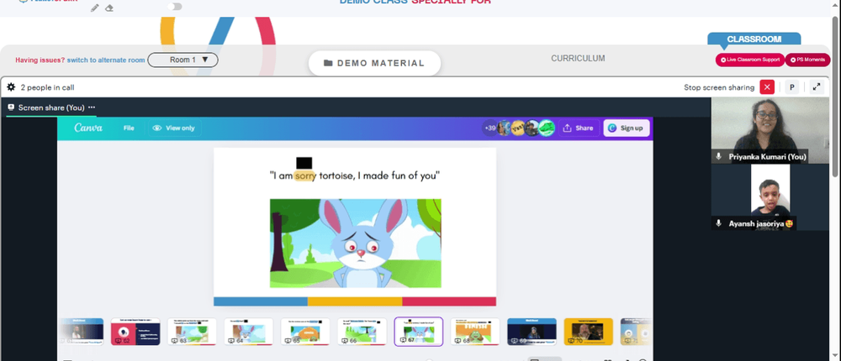
Task: Open slide thumbnail 62
Action: [135, 332]
